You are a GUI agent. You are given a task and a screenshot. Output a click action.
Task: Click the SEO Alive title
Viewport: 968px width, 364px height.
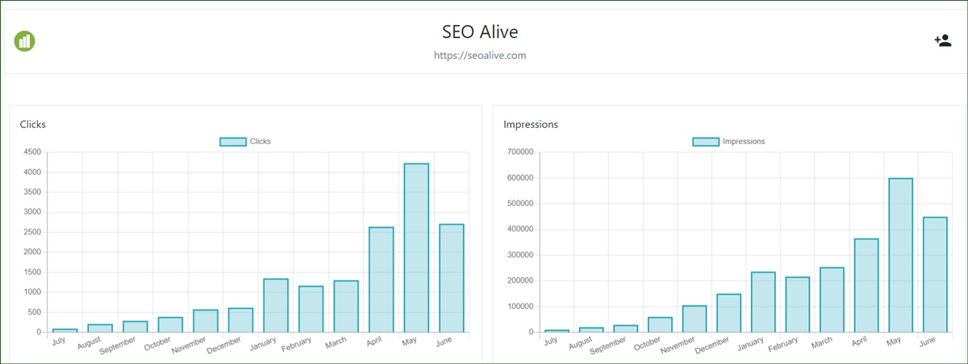[x=480, y=32]
